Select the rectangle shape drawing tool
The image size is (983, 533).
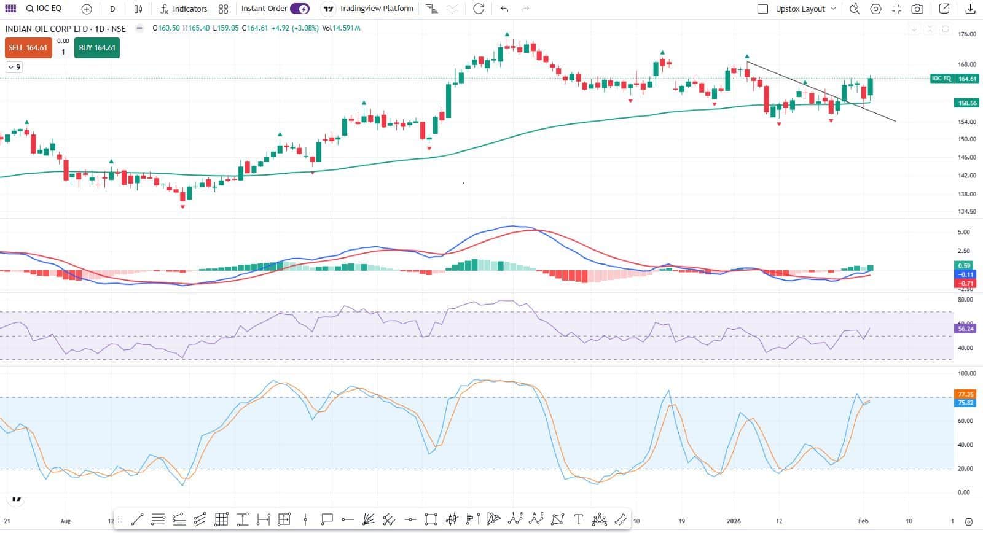point(431,519)
